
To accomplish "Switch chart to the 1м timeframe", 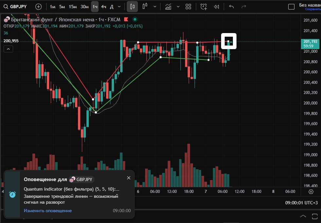I will pyautogui.click(x=52, y=7).
